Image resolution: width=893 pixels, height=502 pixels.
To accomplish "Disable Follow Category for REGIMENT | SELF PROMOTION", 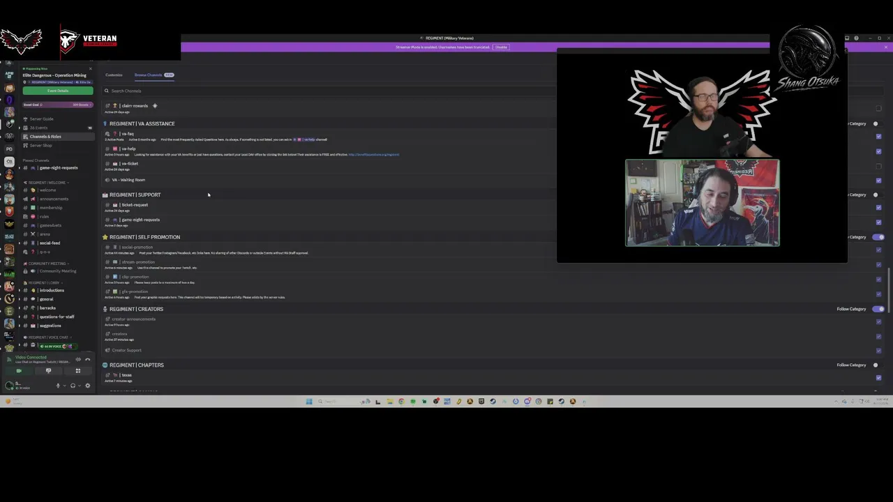I will tap(878, 237).
